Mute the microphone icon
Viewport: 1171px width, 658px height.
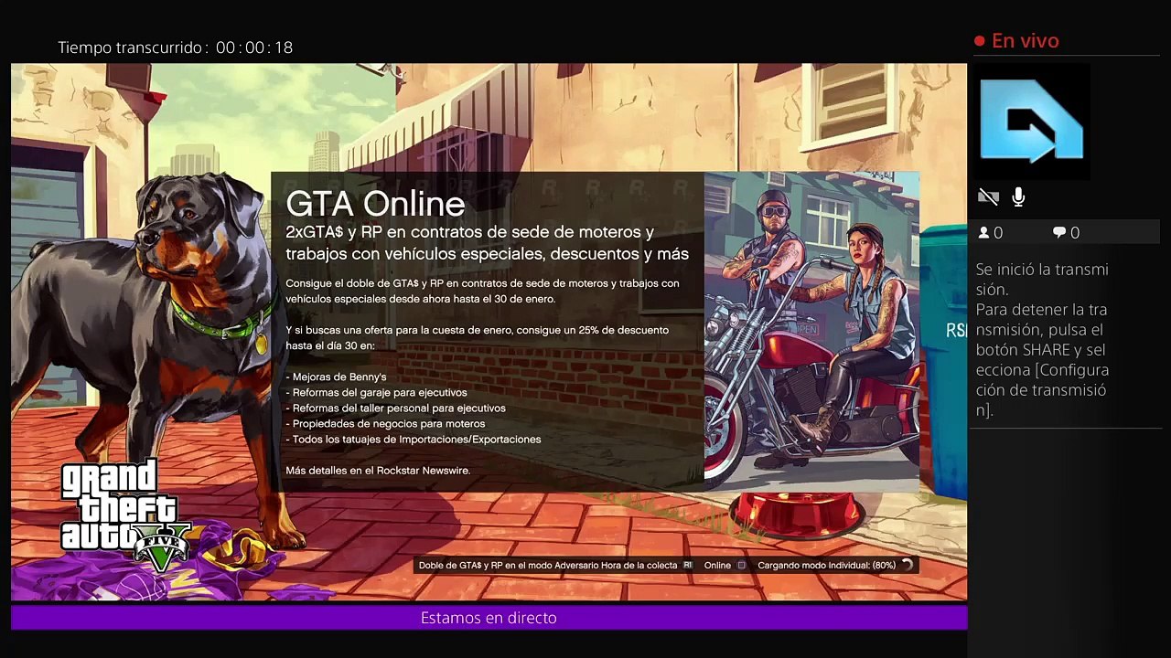tap(1018, 196)
